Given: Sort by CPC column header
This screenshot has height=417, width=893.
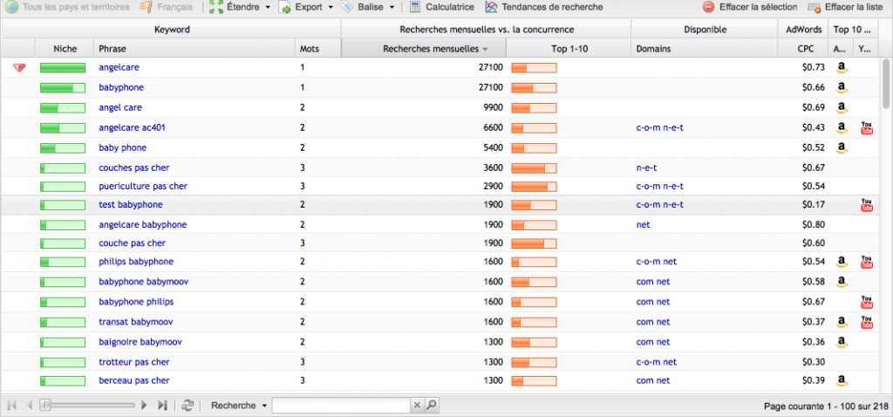Looking at the screenshot, I should 805,49.
